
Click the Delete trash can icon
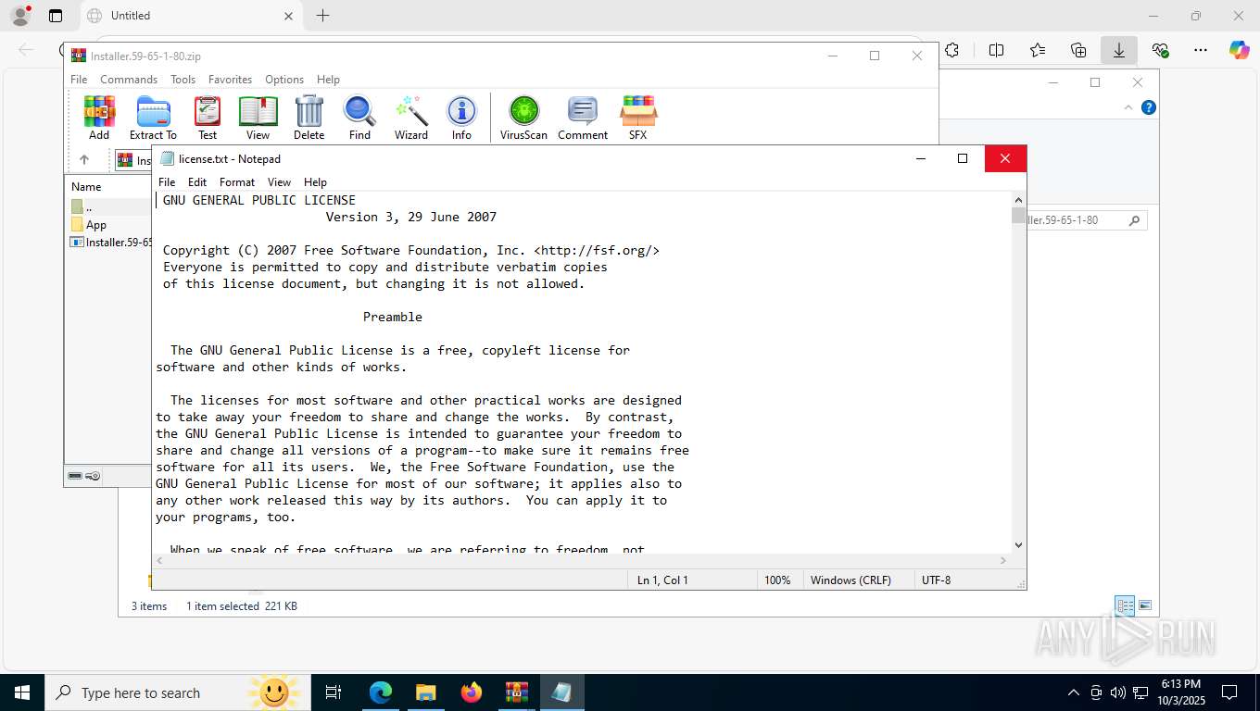pyautogui.click(x=309, y=118)
